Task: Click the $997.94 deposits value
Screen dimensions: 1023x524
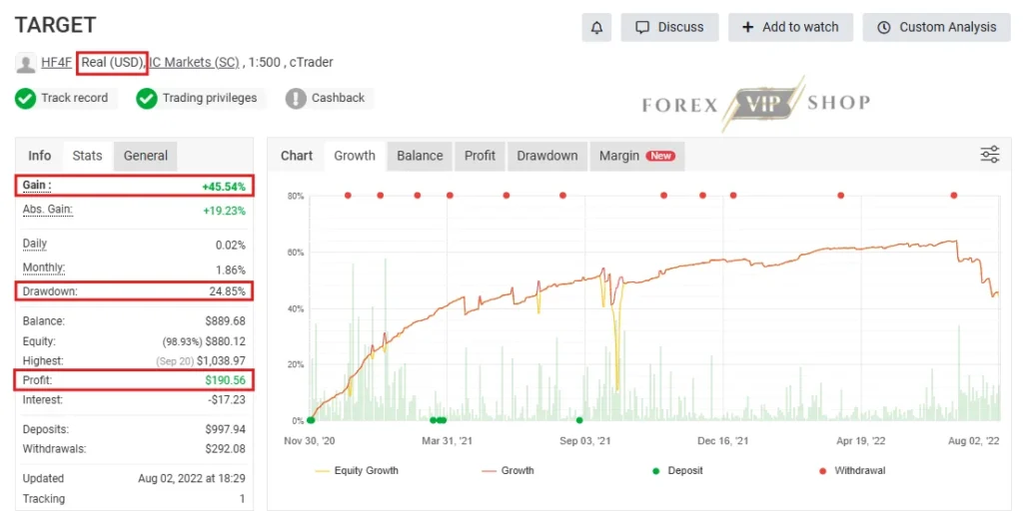Action: 225,429
